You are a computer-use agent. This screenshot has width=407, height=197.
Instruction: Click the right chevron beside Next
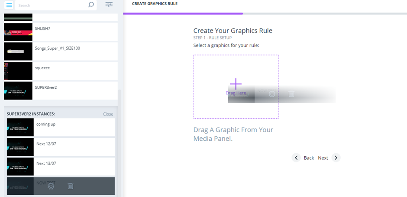point(336,158)
